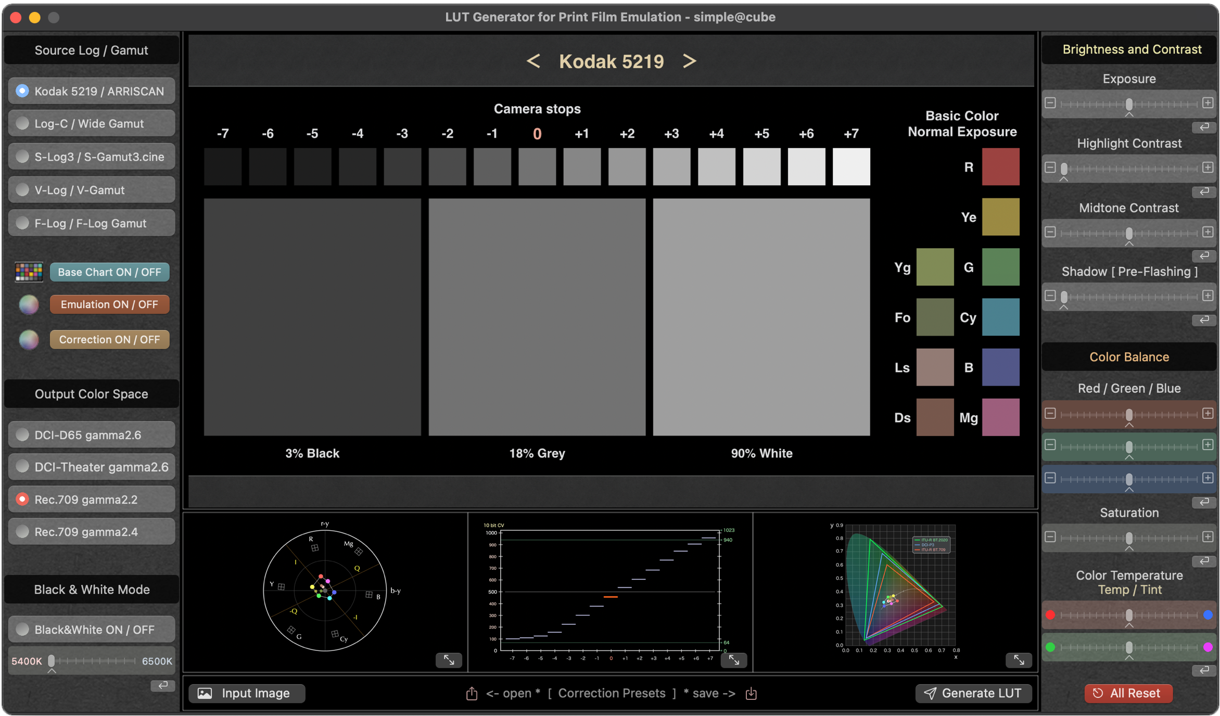The image size is (1220, 716).
Task: Reset the Exposure slider with return icon
Action: click(1204, 127)
